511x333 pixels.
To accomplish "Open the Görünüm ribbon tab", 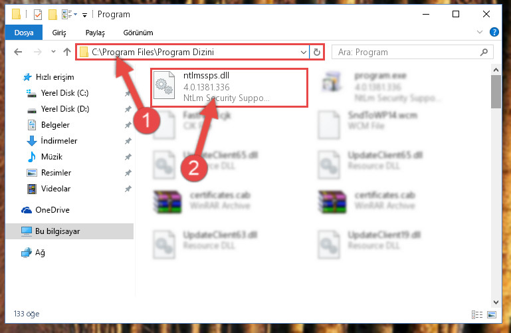I will (138, 33).
